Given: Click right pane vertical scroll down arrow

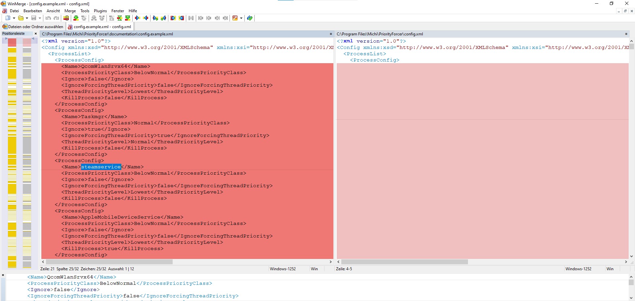Looking at the screenshot, I should click(x=631, y=256).
